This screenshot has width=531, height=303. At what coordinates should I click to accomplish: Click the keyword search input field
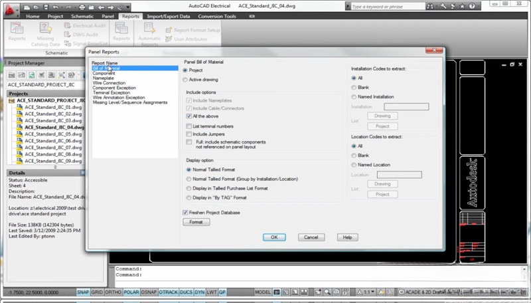click(x=388, y=7)
